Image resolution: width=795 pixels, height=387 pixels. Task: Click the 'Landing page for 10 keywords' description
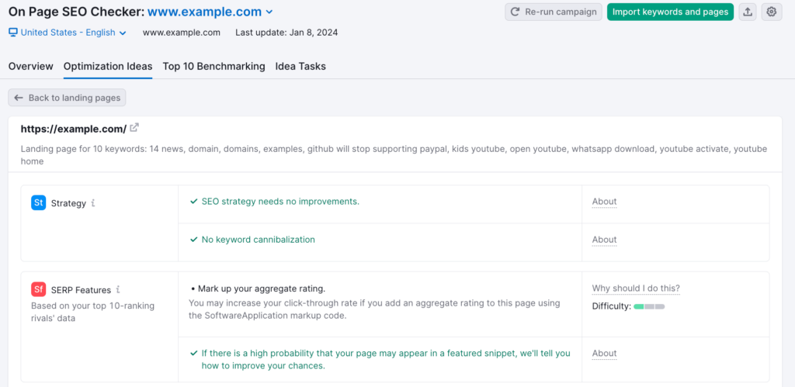coord(394,155)
